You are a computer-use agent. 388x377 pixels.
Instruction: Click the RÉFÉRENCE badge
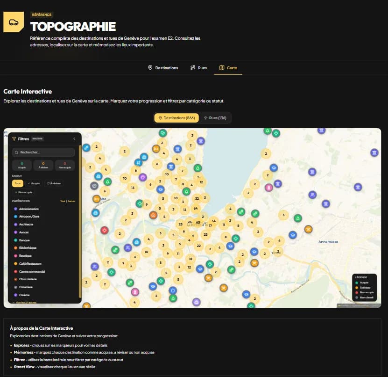click(42, 14)
